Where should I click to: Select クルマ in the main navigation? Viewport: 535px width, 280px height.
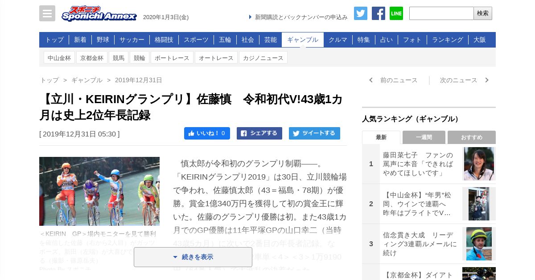(338, 40)
